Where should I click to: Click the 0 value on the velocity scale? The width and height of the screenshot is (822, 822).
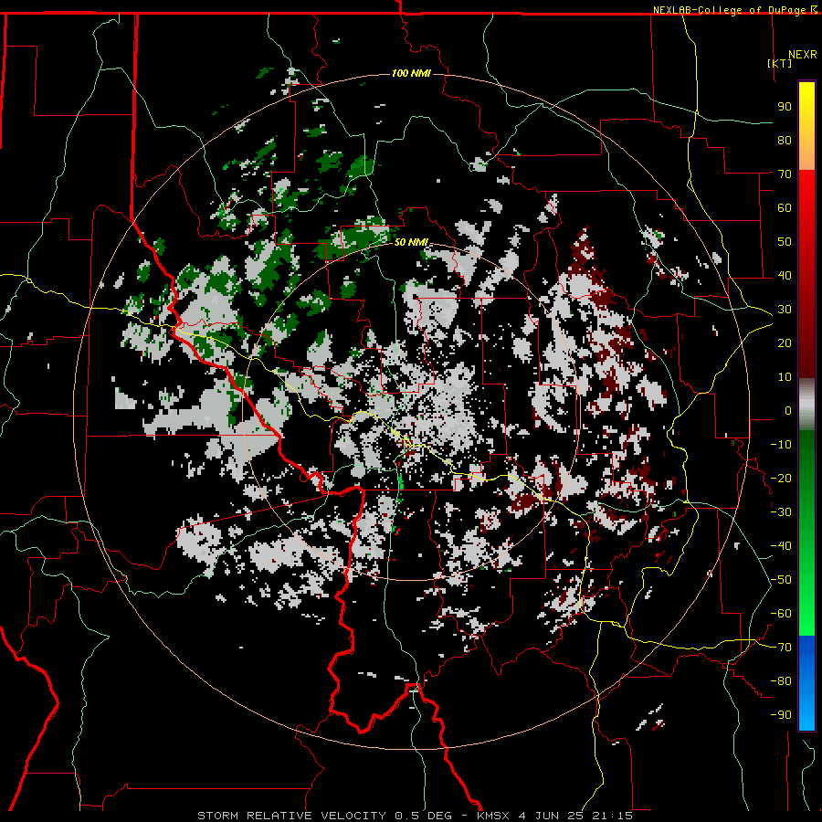coord(788,411)
